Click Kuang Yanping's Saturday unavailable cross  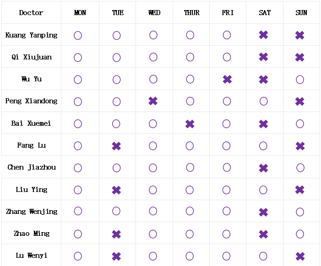pyautogui.click(x=263, y=35)
